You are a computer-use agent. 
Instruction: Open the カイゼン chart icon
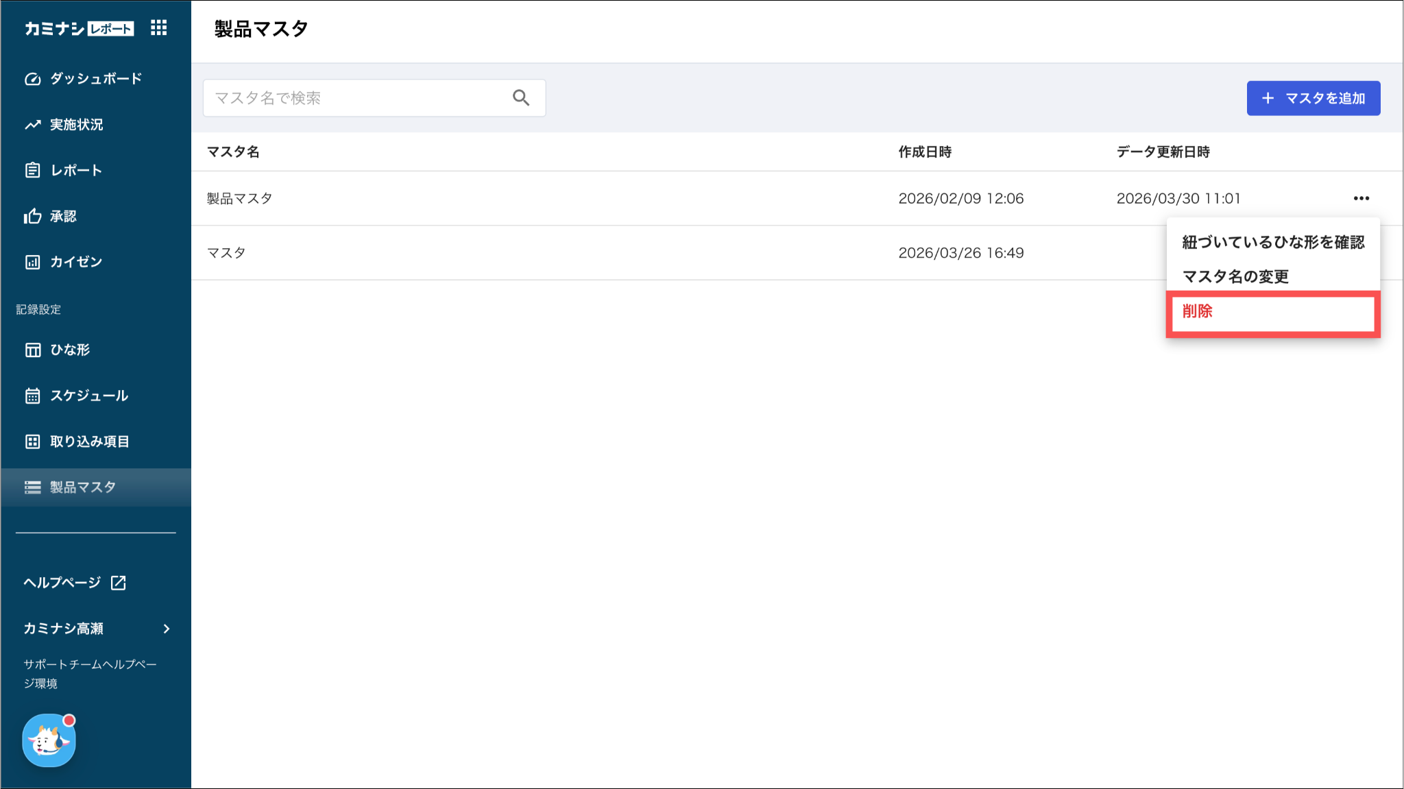click(32, 262)
